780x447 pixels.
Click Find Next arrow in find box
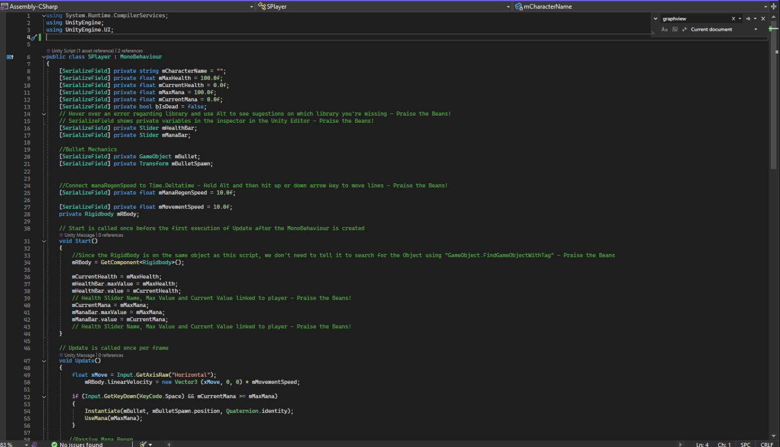[748, 18]
